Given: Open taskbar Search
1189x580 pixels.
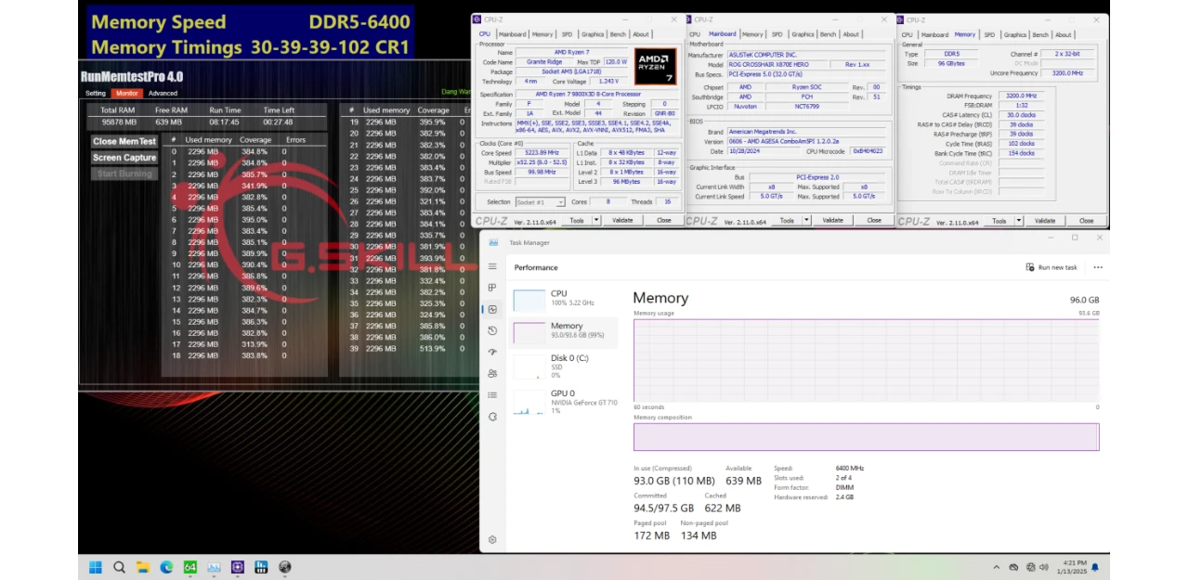Looking at the screenshot, I should point(119,567).
